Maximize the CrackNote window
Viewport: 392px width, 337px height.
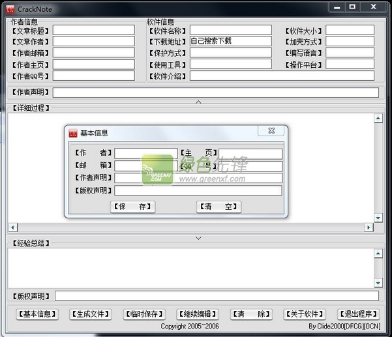pyautogui.click(x=352, y=7)
